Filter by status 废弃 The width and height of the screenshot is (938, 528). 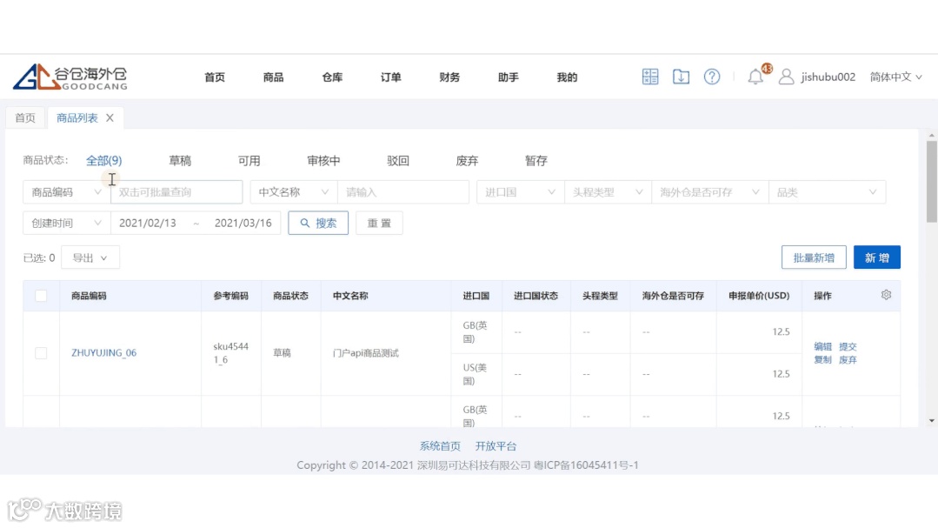point(467,160)
